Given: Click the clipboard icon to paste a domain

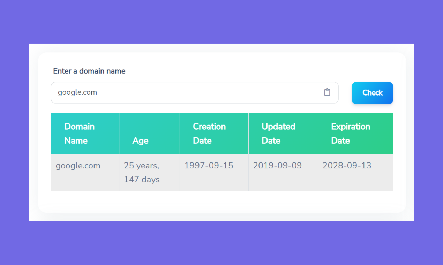Looking at the screenshot, I should [x=327, y=92].
